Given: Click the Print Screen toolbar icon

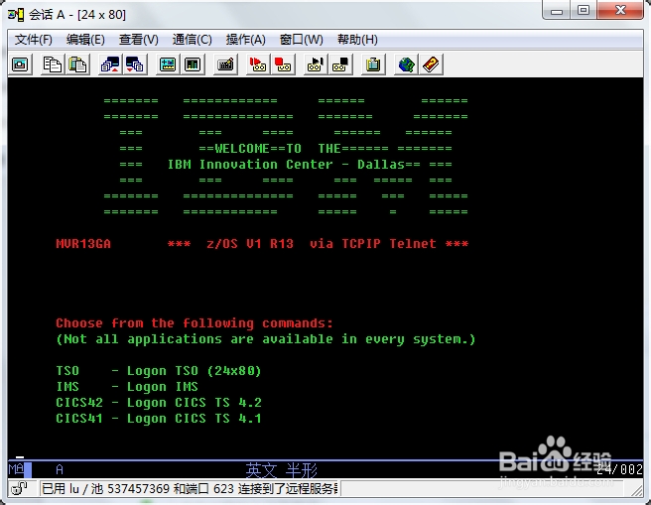Looking at the screenshot, I should [20, 64].
